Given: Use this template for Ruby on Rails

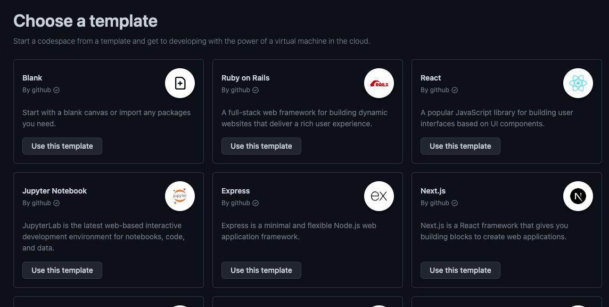Looking at the screenshot, I should pos(261,146).
